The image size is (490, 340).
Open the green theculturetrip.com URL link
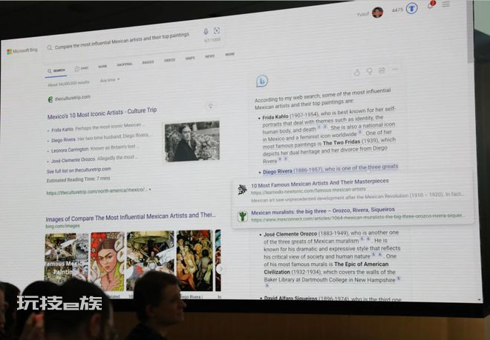[x=97, y=191]
